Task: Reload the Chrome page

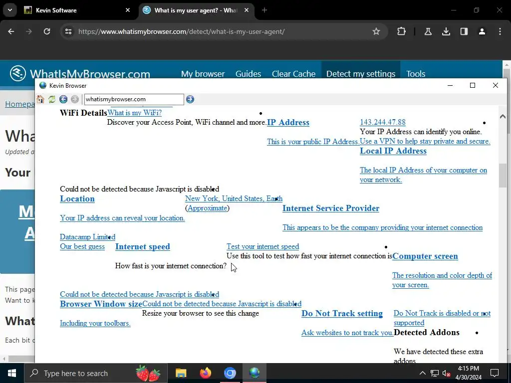Action: click(47, 31)
